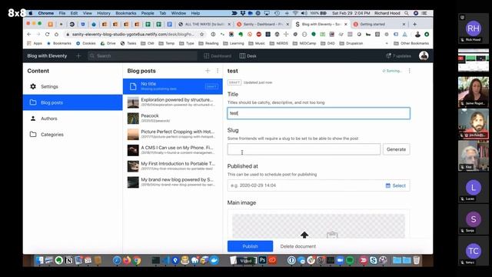Screen dimensions: 492x277
Task: Select the 'No title' draft post
Action: point(172,86)
